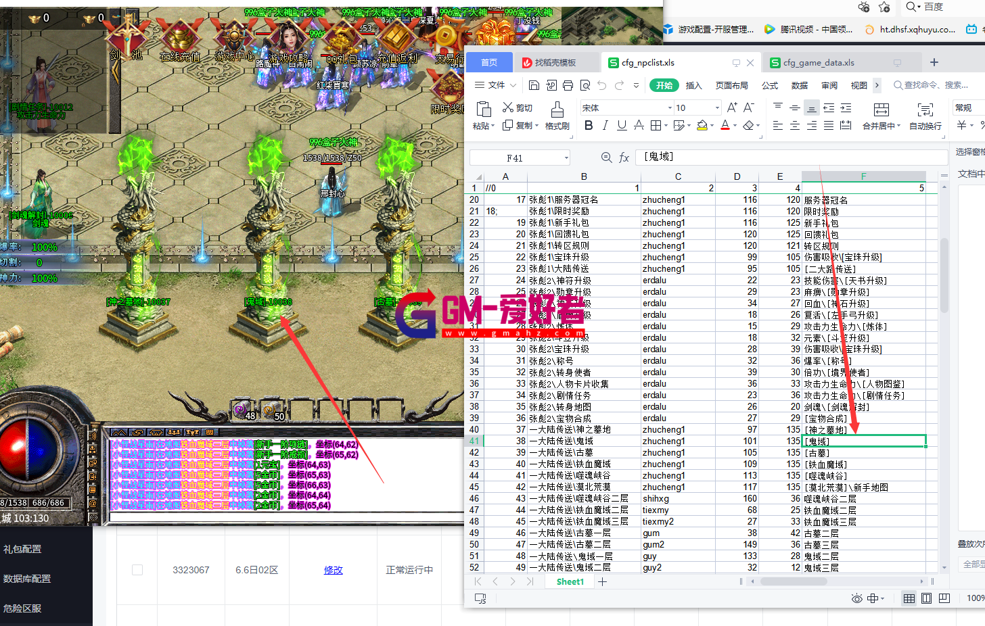Click the increase indent icon
Screen dimensions: 985x626
[846, 107]
